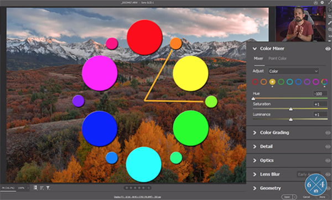Image resolution: width=332 pixels, height=200 pixels.
Task: Click the Open button
Action: [287, 197]
